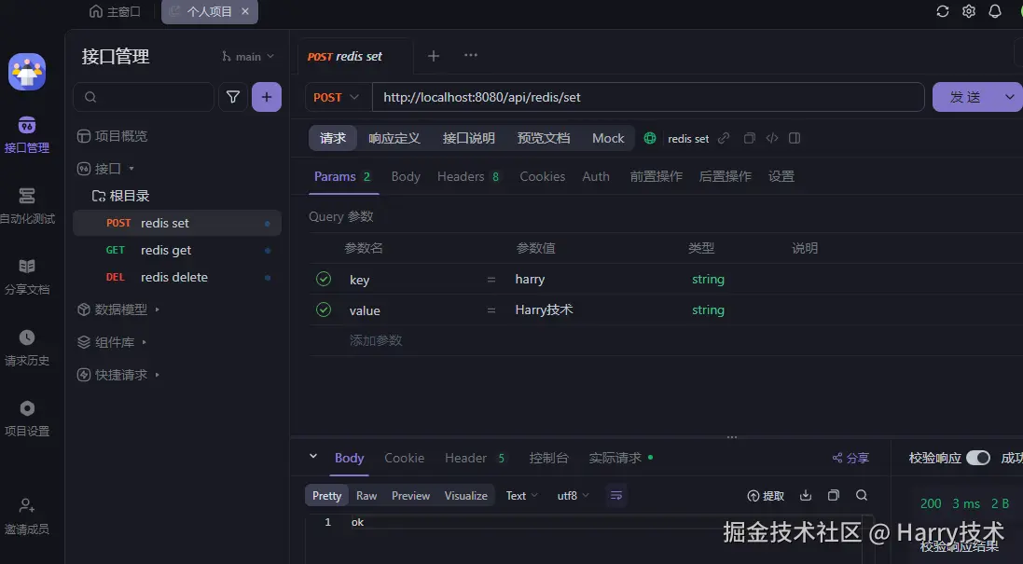Click the filter funnel icon
Viewport: 1023px width, 564px height.
pos(233,97)
